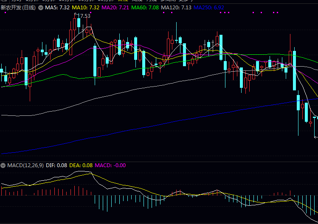
Task: Click the MACD(12,26,9) indicator label
Action: [25, 165]
